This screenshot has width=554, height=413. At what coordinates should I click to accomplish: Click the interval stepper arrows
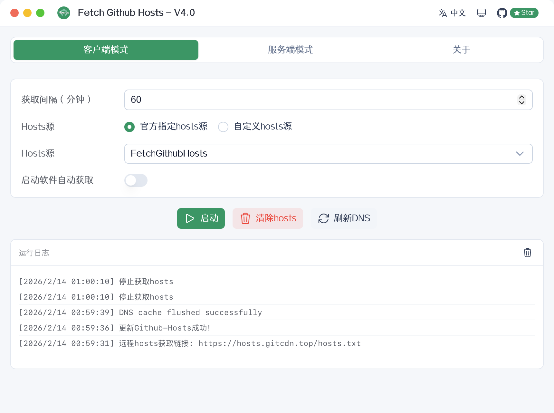click(x=522, y=100)
